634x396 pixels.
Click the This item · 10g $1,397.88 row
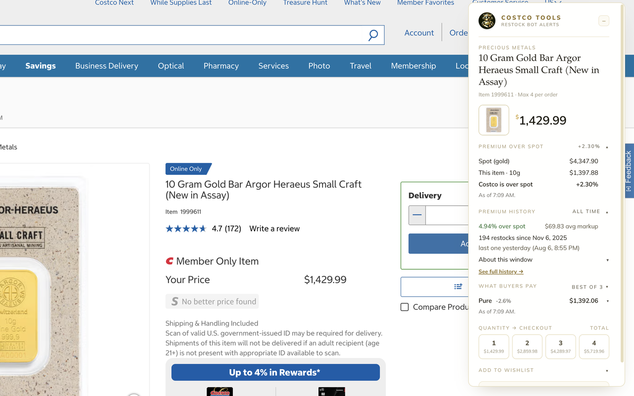coord(538,173)
